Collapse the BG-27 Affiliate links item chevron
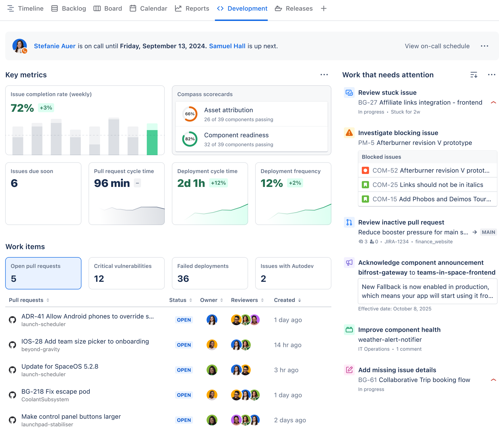The image size is (499, 428). (x=493, y=103)
